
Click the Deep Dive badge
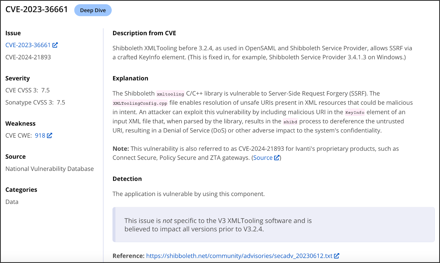point(93,10)
